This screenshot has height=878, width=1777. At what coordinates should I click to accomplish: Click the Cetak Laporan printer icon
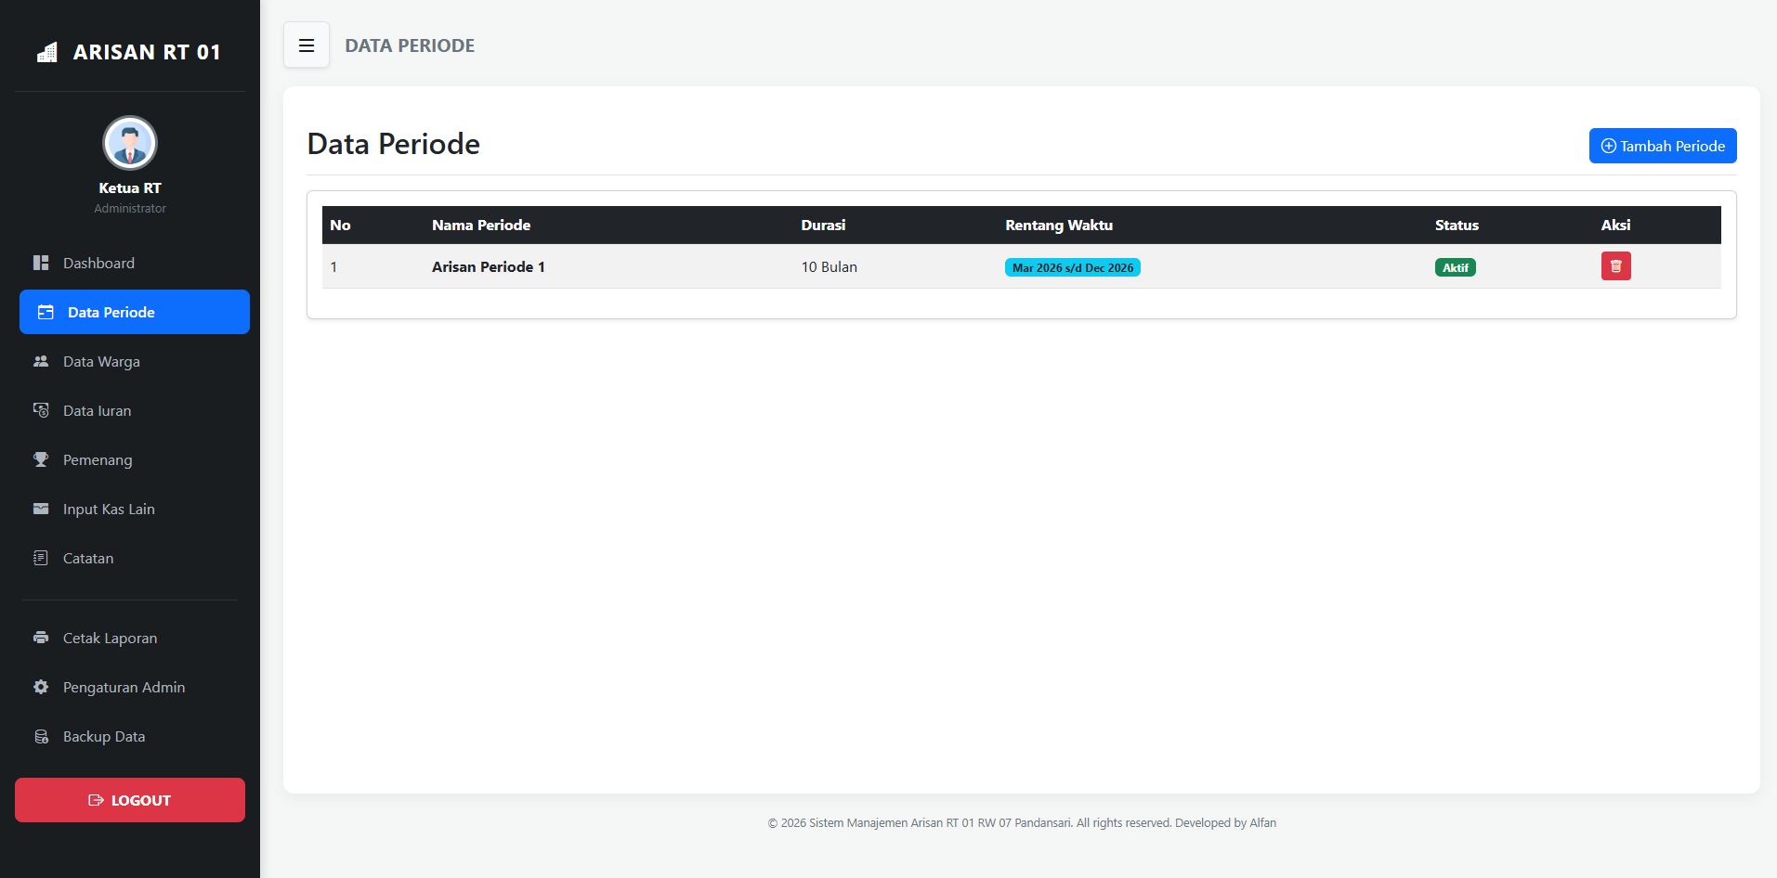41,638
